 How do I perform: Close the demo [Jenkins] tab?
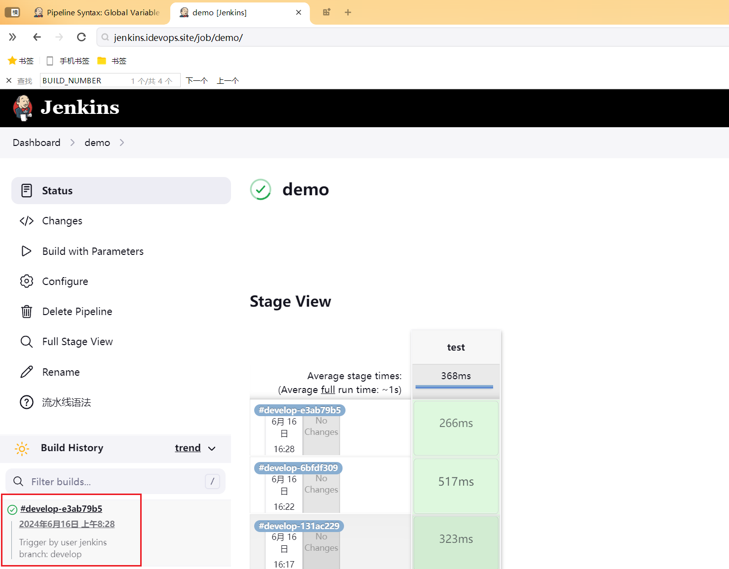pos(299,12)
